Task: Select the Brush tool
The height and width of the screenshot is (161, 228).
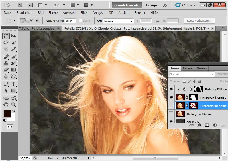Action: [x=13, y=57]
